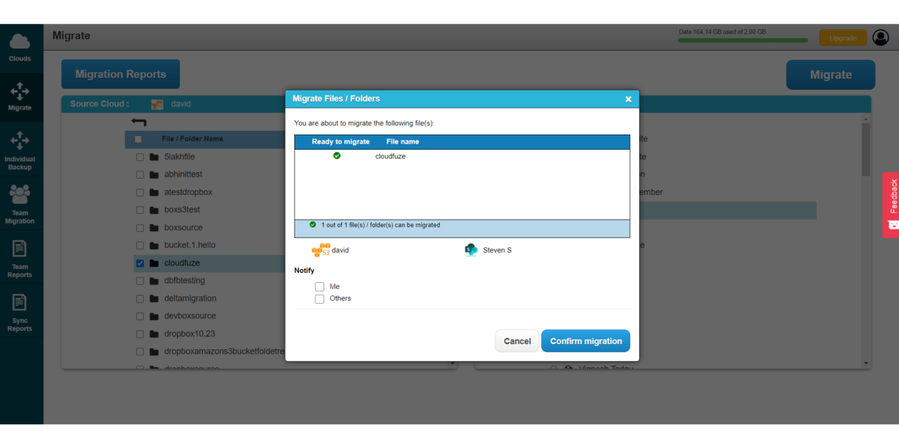View Team Reports via its sidebar icon
The image size is (899, 448).
point(21,254)
